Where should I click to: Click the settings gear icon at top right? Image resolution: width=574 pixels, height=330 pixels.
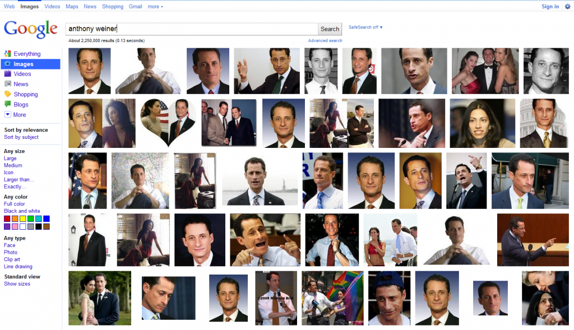567,7
